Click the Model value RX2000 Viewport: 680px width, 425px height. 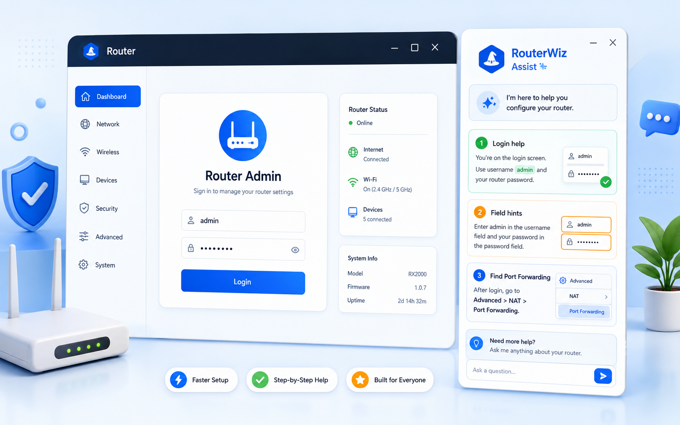pyautogui.click(x=417, y=274)
